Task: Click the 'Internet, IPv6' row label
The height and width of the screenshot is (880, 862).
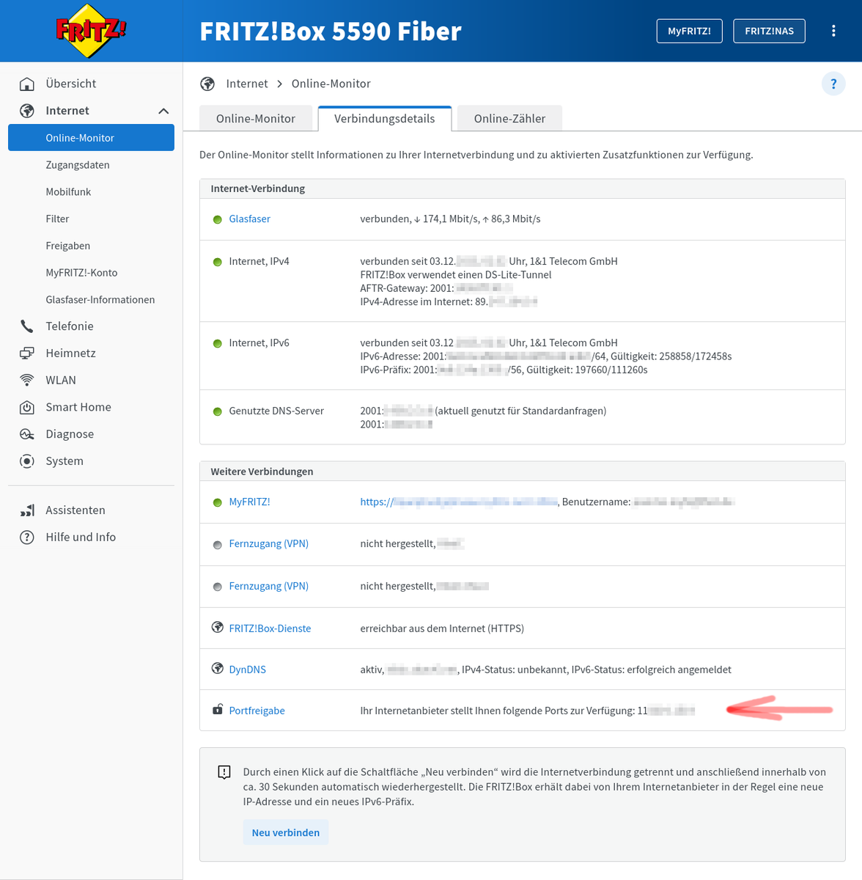Action: [259, 343]
